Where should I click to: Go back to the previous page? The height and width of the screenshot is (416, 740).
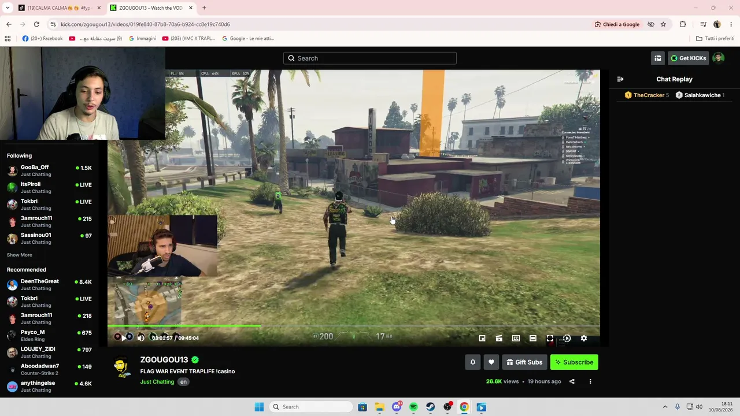(x=9, y=24)
